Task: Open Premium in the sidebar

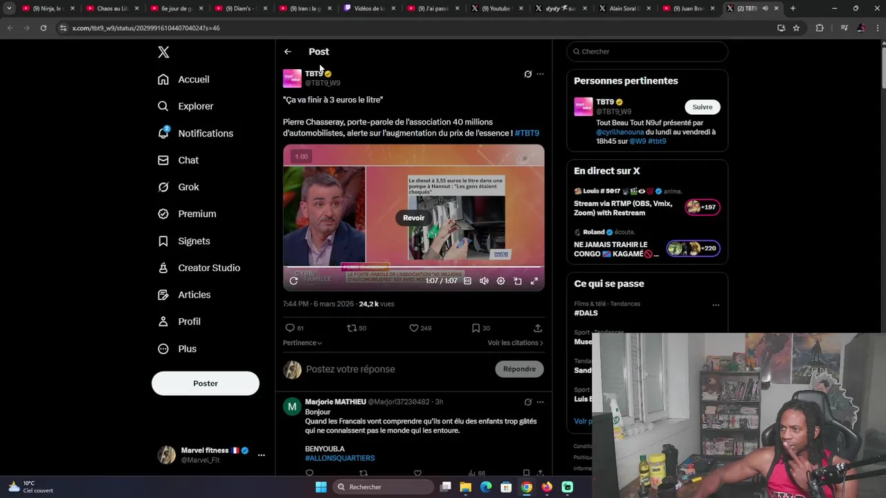Action: click(x=187, y=214)
